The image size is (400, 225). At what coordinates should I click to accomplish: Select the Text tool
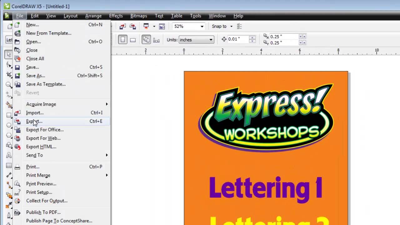9,155
